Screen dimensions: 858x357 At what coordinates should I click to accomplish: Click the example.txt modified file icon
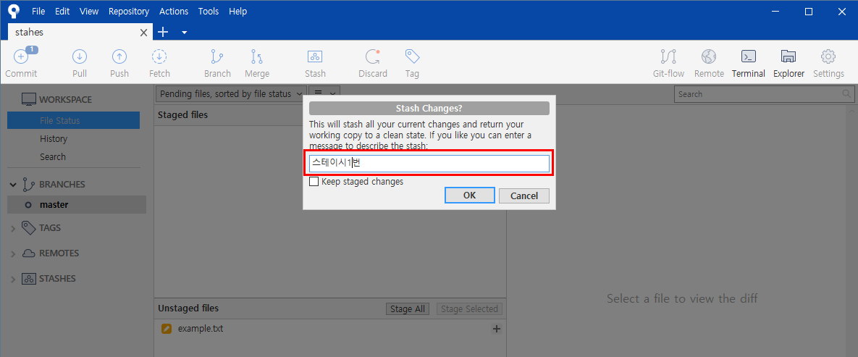click(167, 329)
